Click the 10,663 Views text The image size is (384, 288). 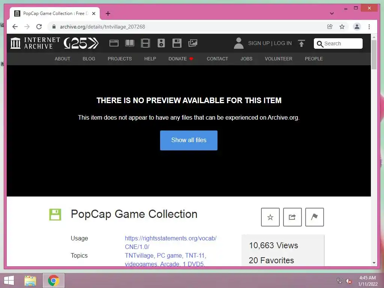273,245
